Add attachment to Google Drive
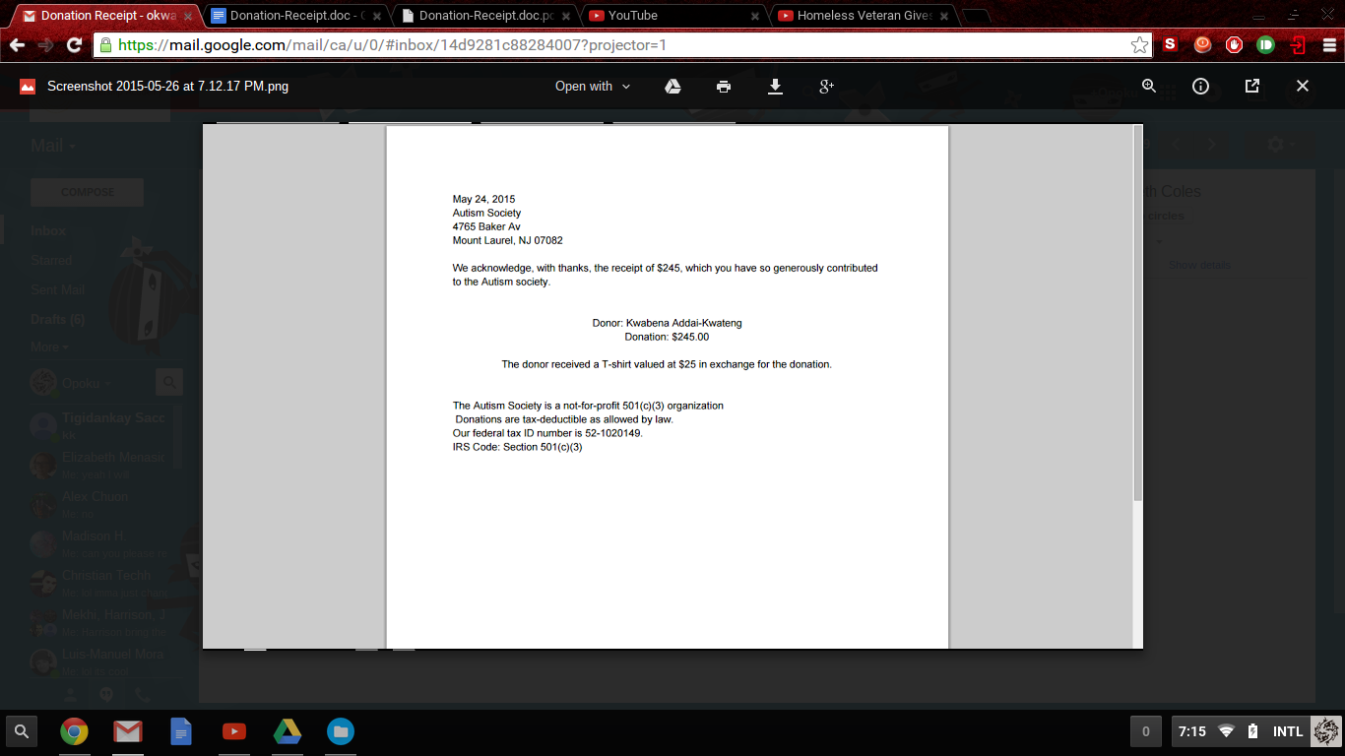 click(672, 87)
